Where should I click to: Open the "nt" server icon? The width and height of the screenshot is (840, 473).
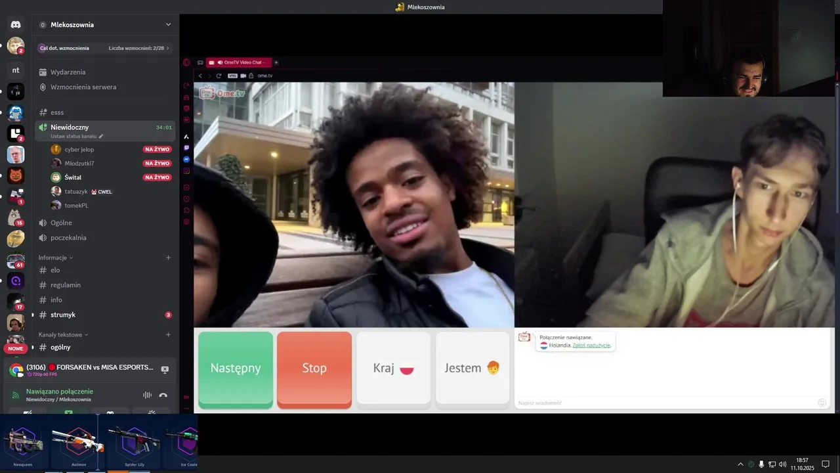point(16,70)
